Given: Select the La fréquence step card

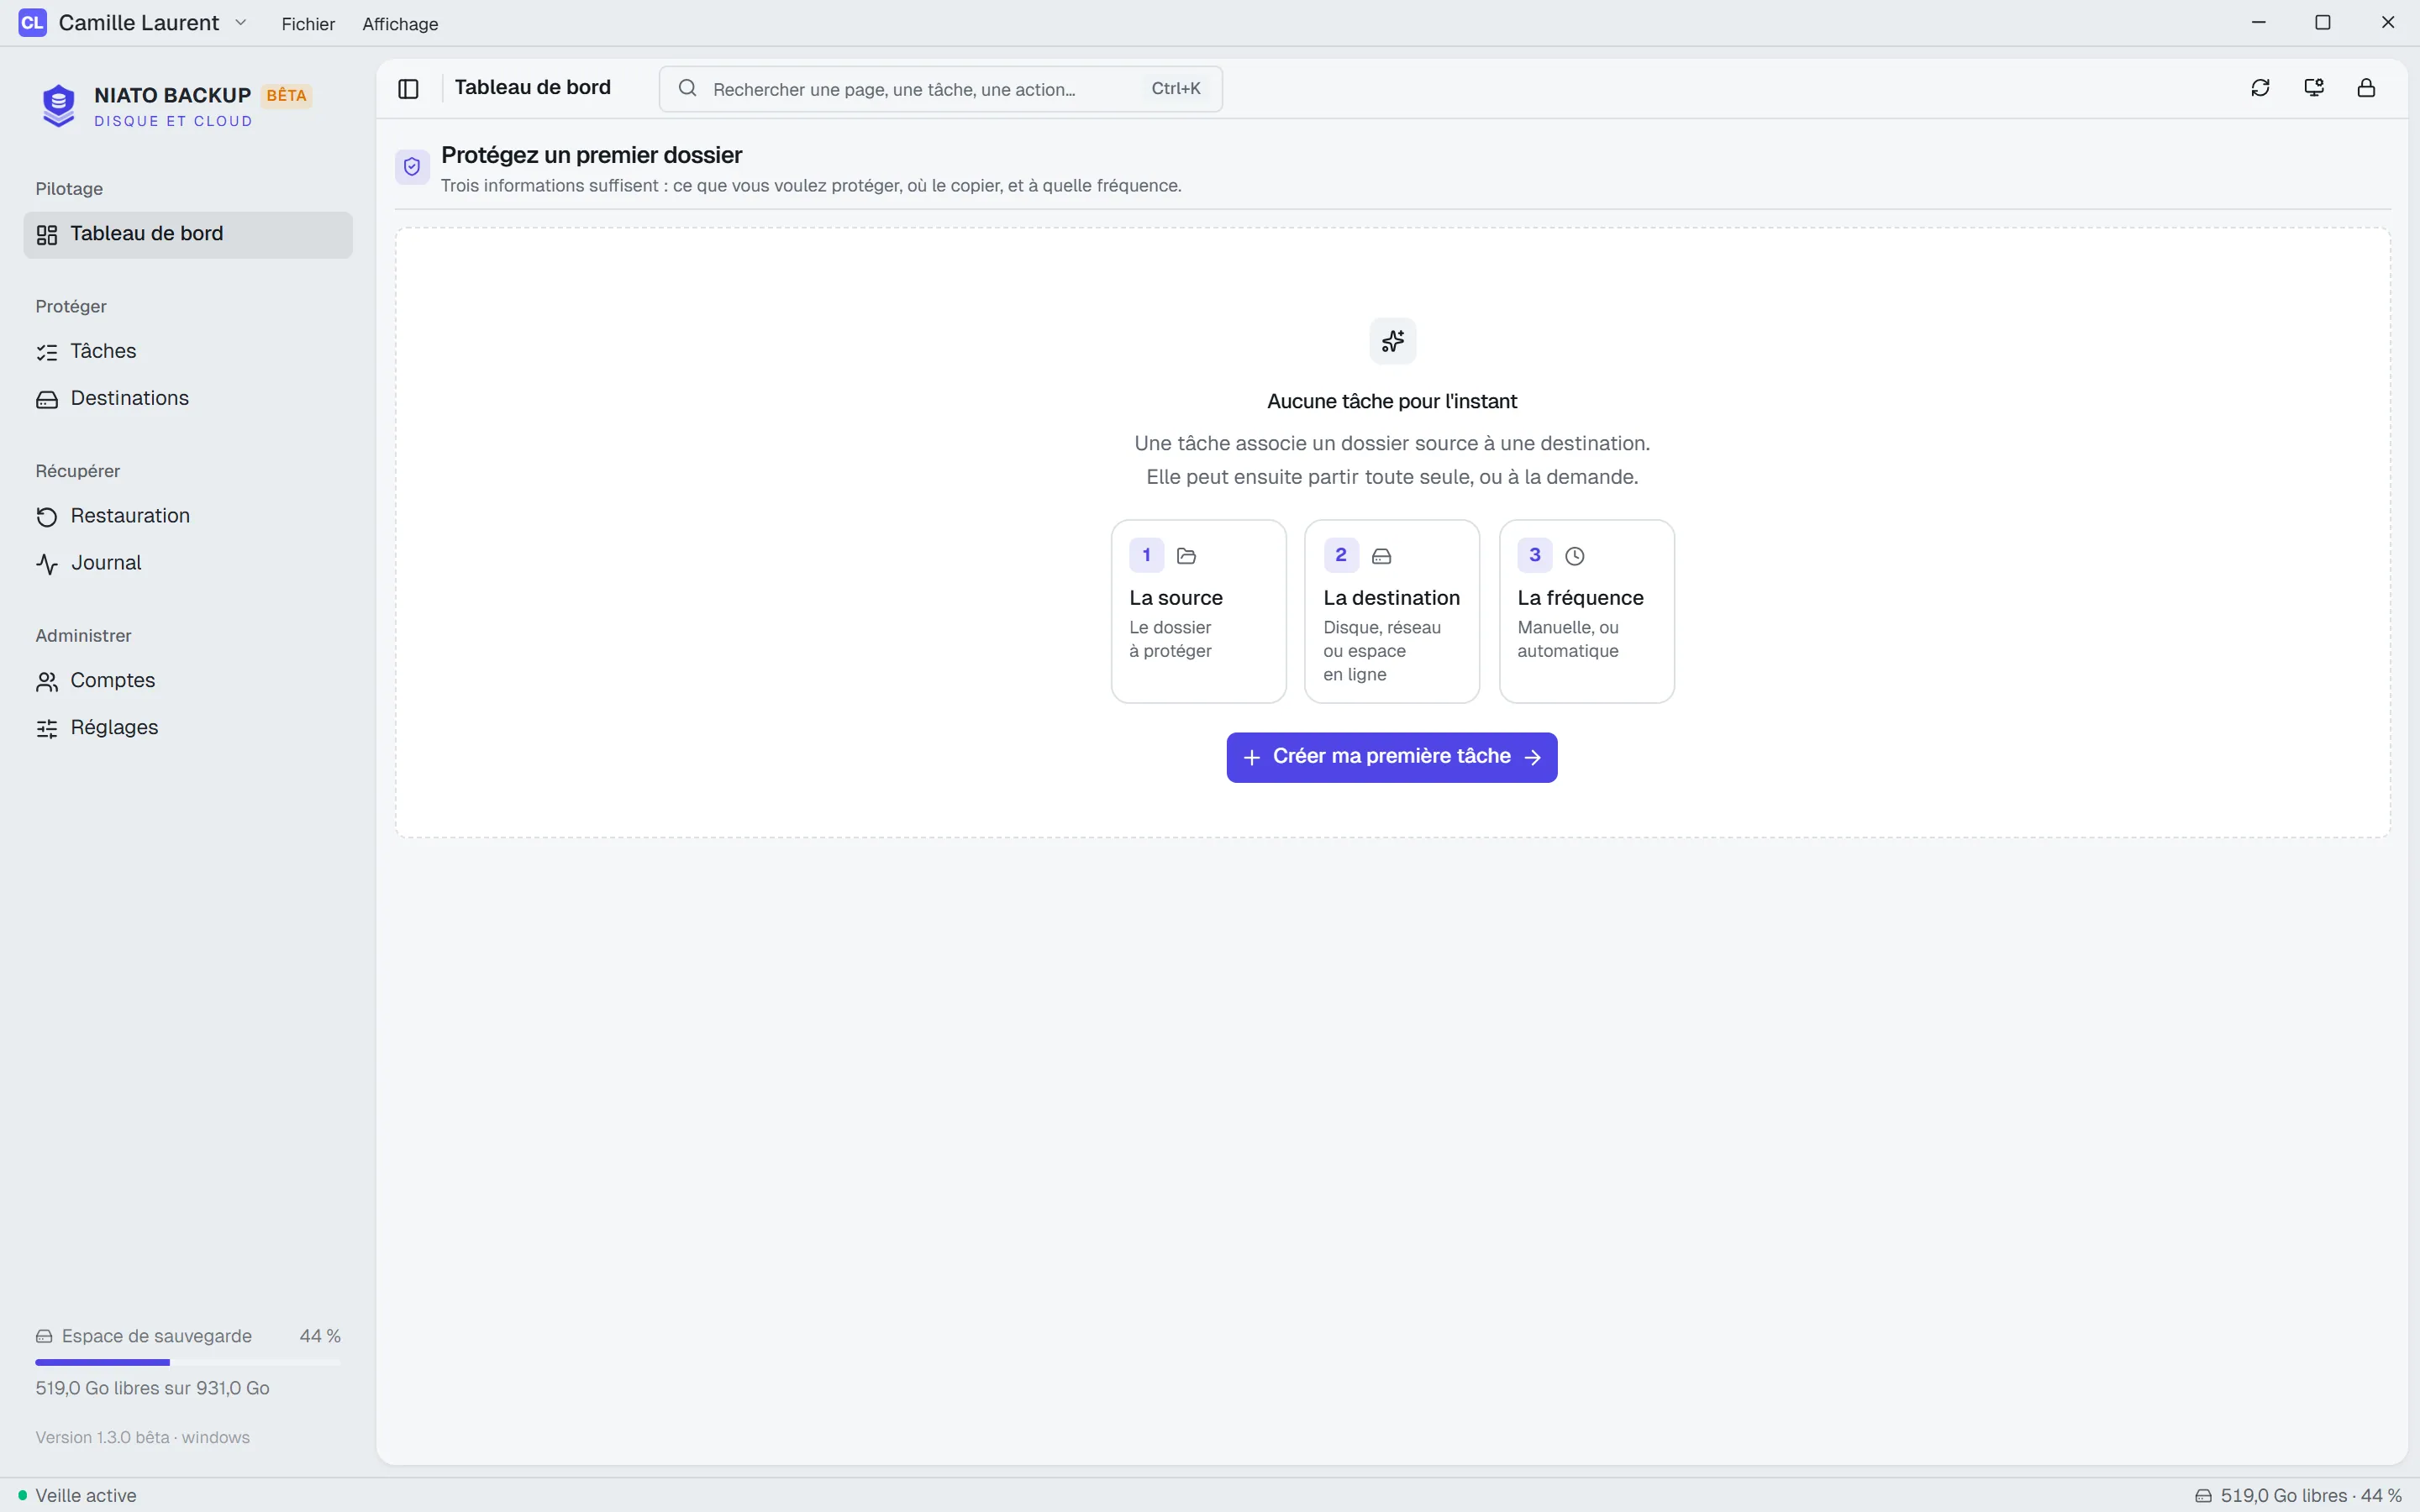Looking at the screenshot, I should pos(1587,611).
